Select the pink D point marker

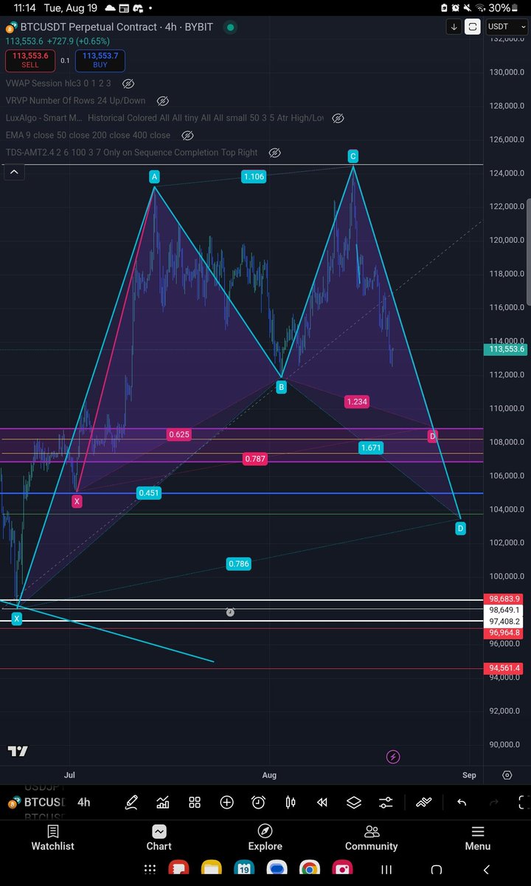(x=432, y=436)
